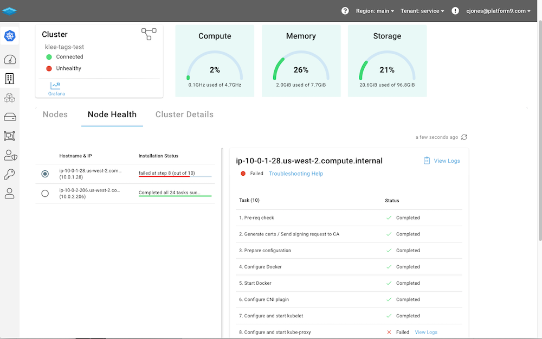Click the red failed step 8 progress bar
This screenshot has height=339, width=542.
175,176
